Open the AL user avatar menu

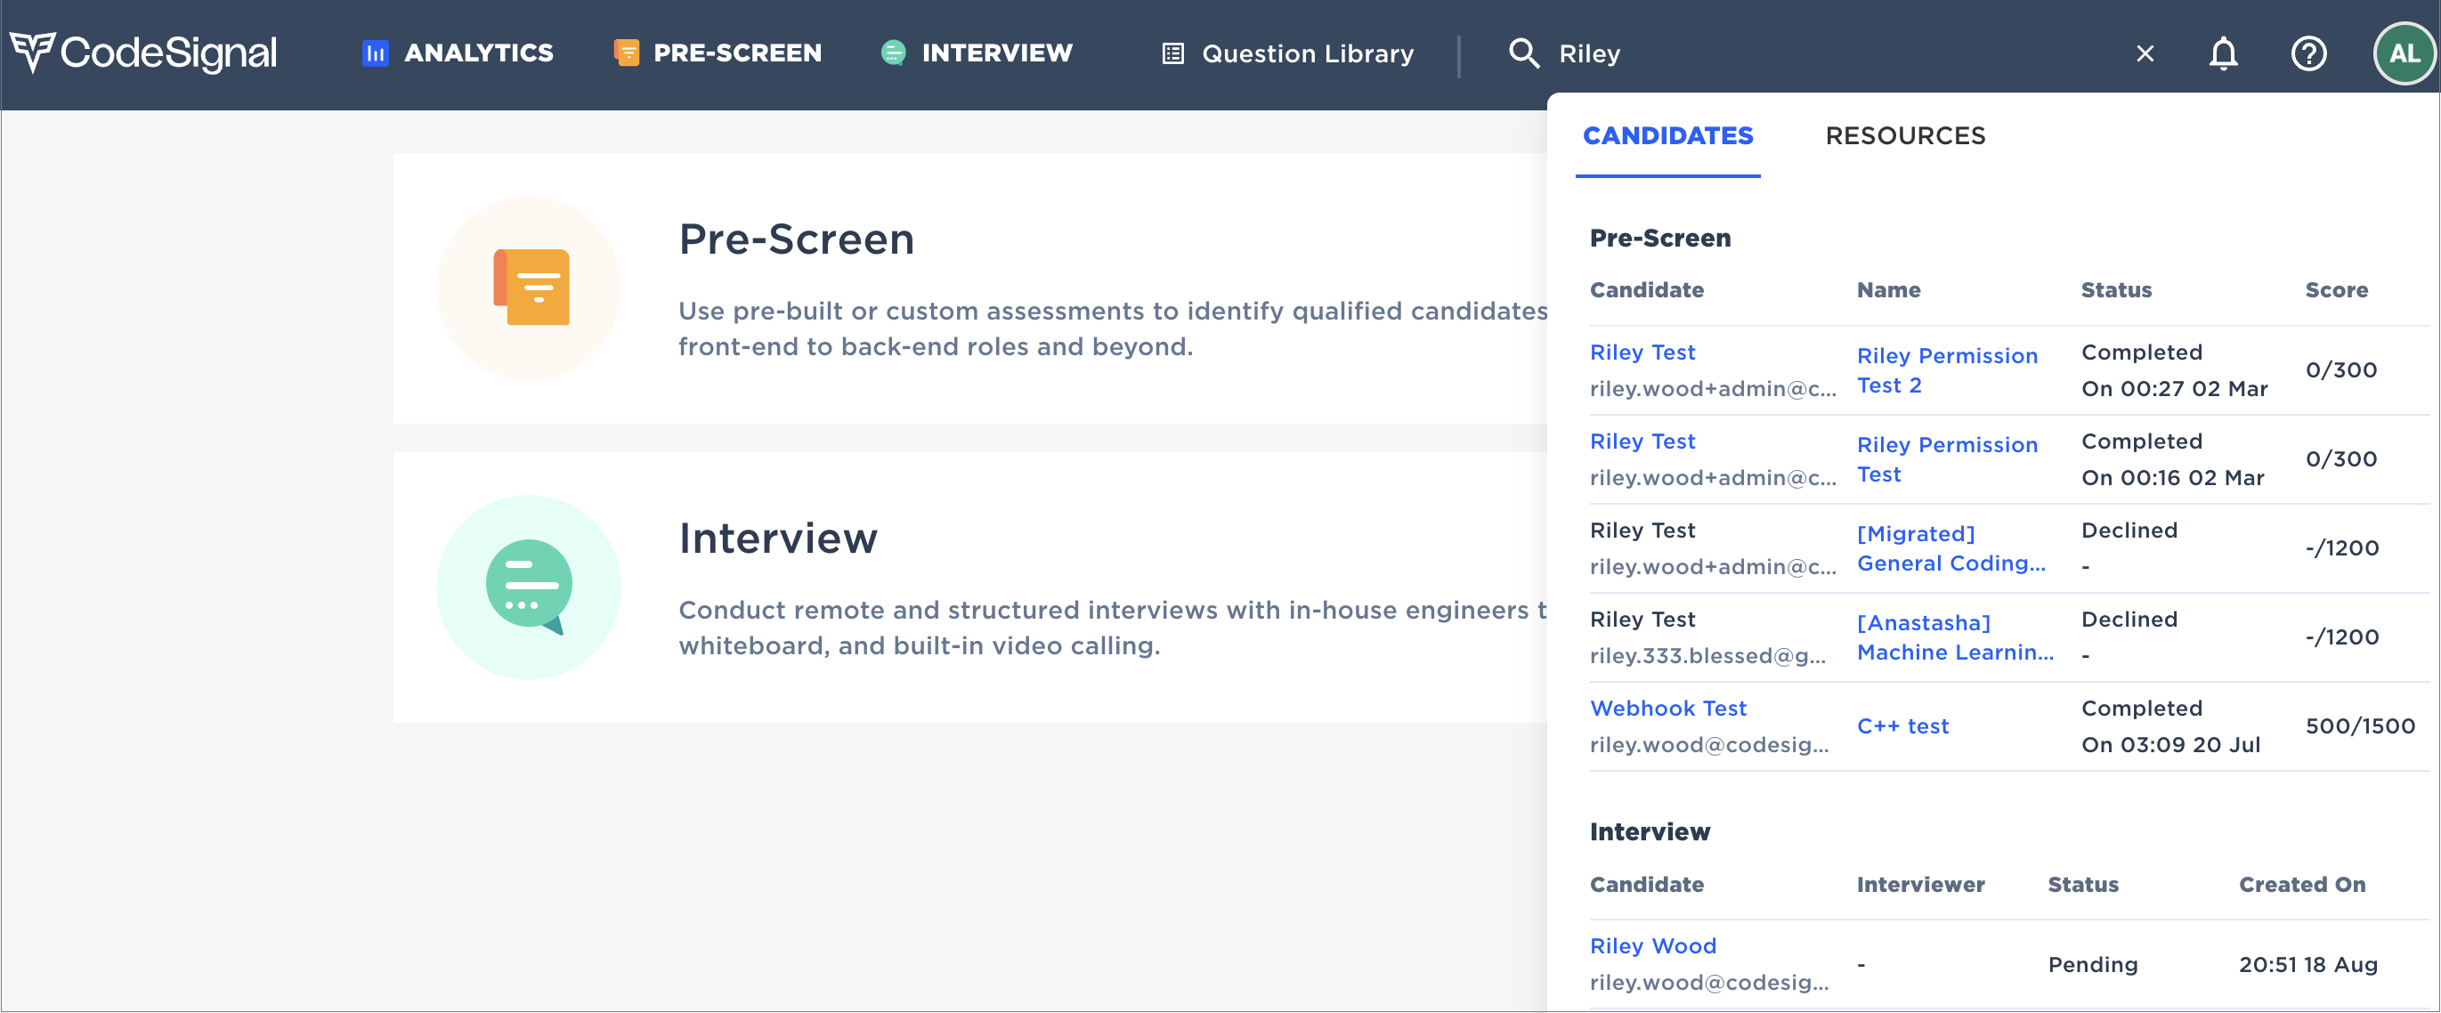2403,54
